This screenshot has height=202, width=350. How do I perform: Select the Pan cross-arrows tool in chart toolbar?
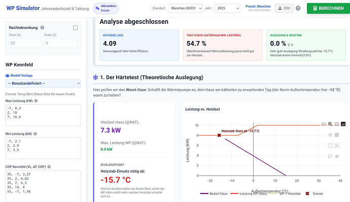point(330,135)
